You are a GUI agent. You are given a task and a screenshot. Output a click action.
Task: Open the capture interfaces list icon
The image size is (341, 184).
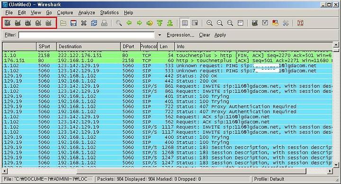[8, 23]
